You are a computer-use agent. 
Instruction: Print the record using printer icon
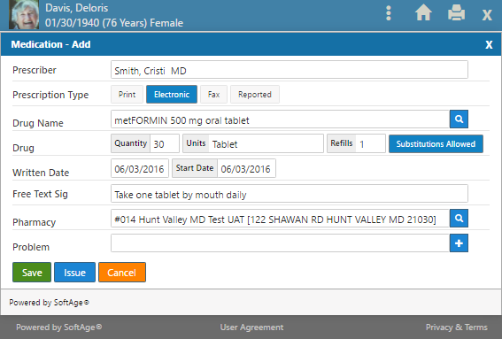[456, 13]
